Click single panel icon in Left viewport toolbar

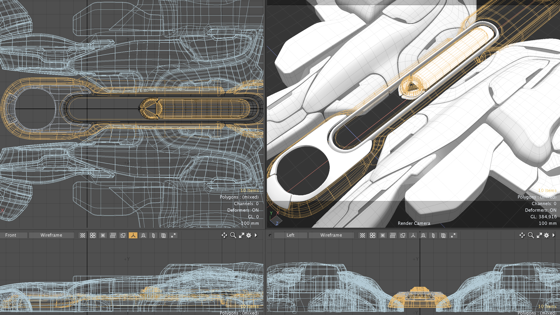click(433, 235)
